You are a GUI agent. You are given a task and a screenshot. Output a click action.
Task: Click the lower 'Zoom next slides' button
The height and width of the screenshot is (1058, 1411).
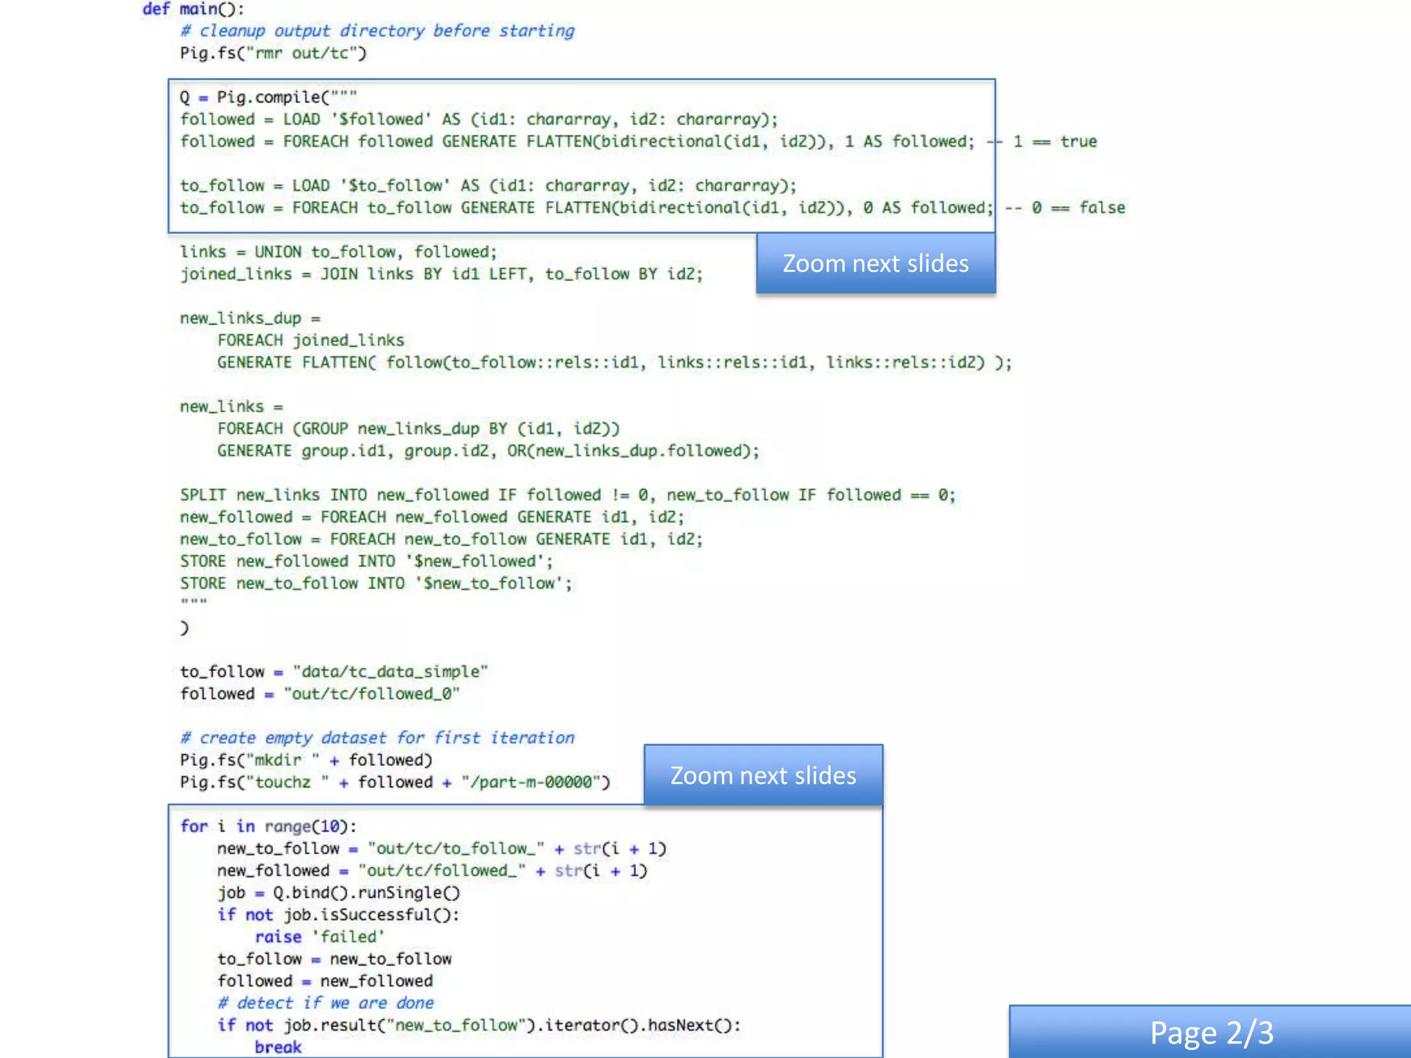pyautogui.click(x=763, y=776)
